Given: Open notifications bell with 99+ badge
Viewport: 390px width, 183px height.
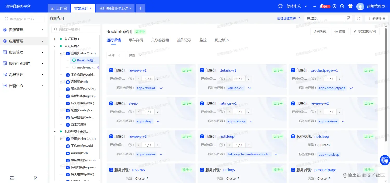Looking at the screenshot, I should pos(325,6).
